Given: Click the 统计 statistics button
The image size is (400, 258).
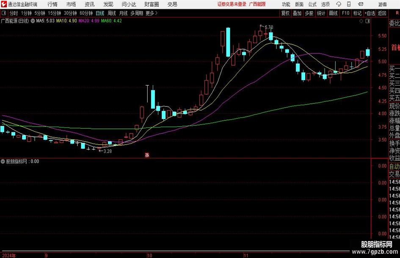Looking at the screenshot, I should [x=321, y=13].
